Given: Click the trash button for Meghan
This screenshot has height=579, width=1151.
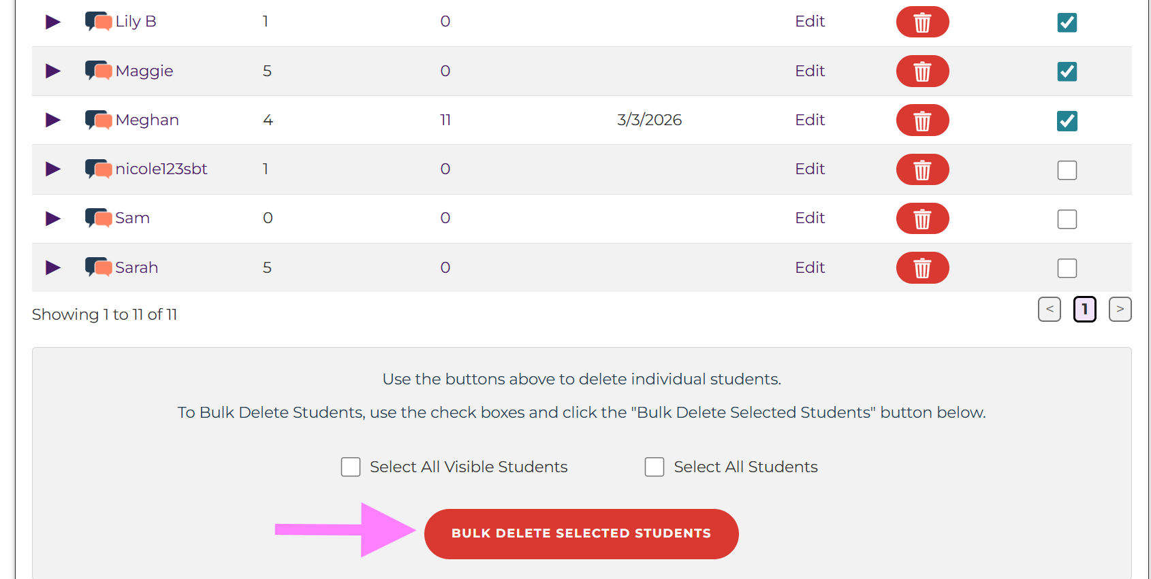Looking at the screenshot, I should click(922, 120).
